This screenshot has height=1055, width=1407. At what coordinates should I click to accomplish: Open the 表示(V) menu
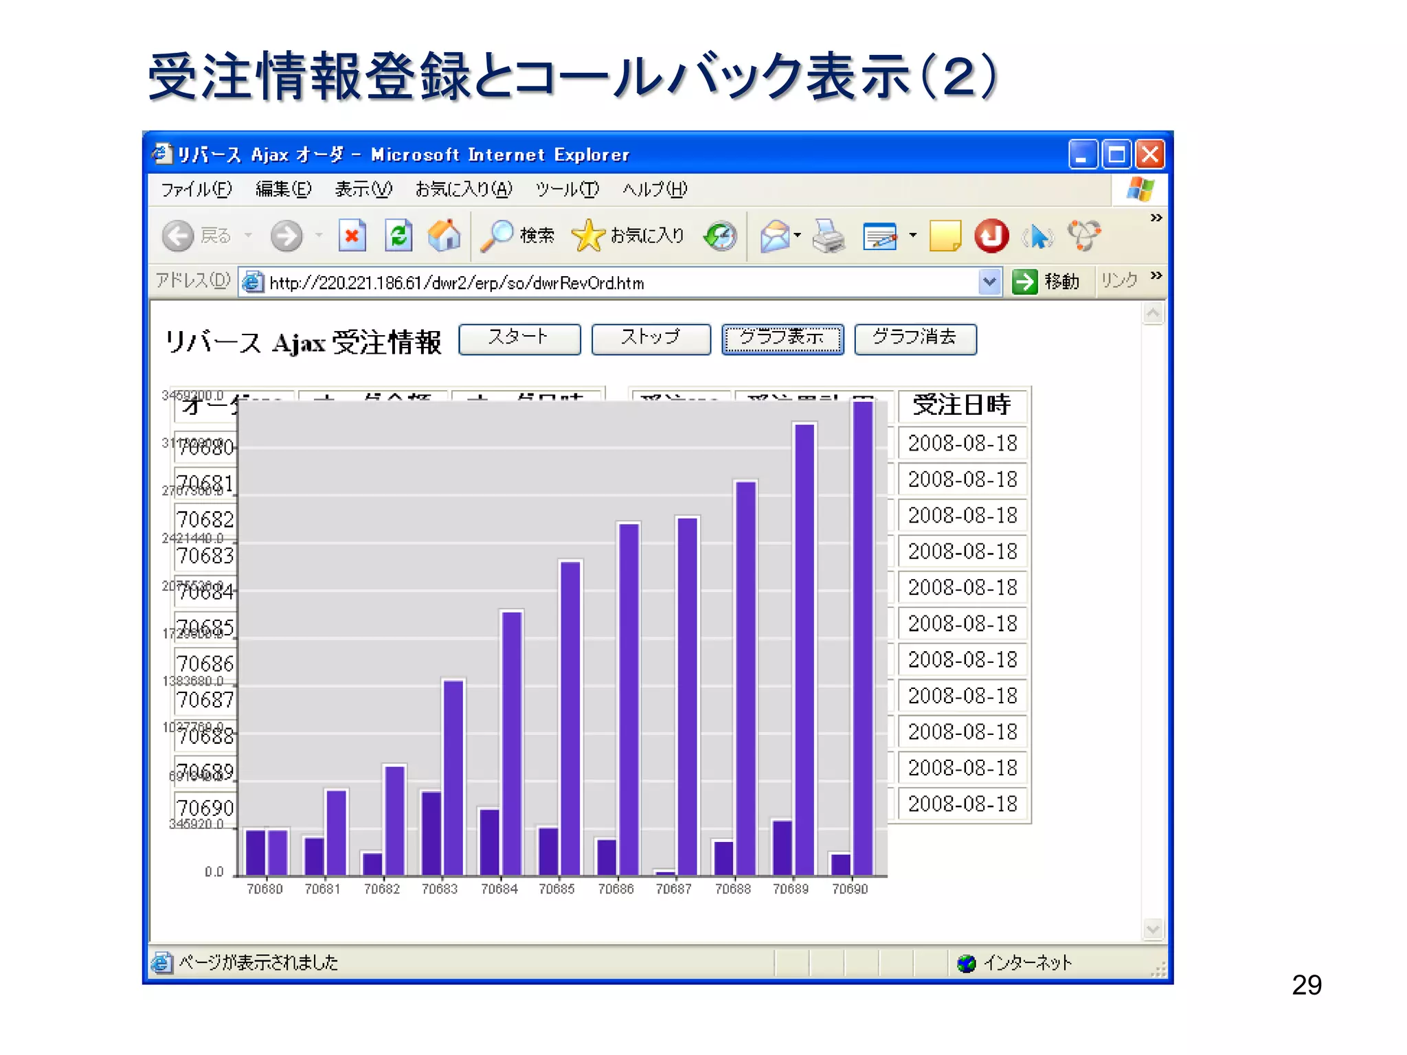(363, 190)
